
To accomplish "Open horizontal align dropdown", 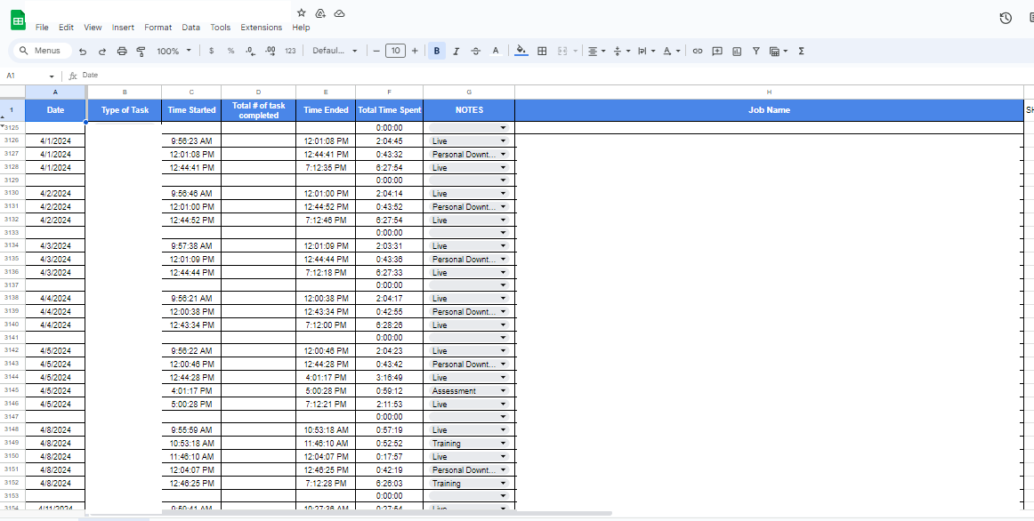I will pyautogui.click(x=596, y=51).
